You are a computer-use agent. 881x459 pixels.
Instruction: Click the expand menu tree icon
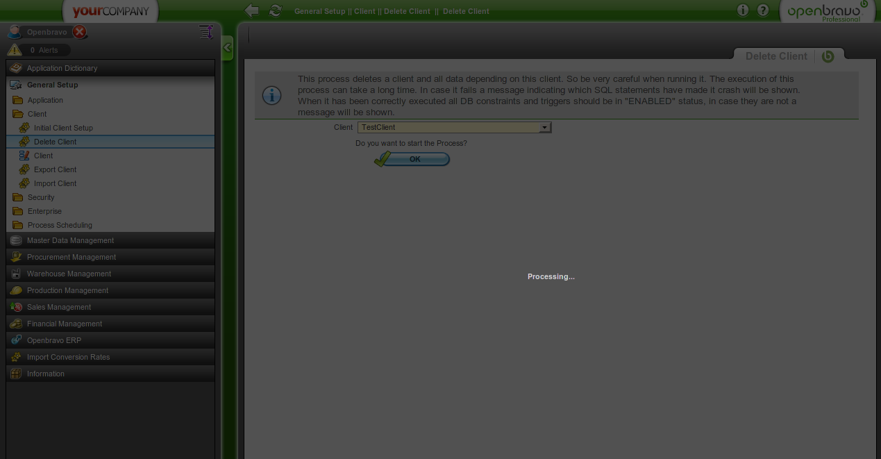coord(205,32)
